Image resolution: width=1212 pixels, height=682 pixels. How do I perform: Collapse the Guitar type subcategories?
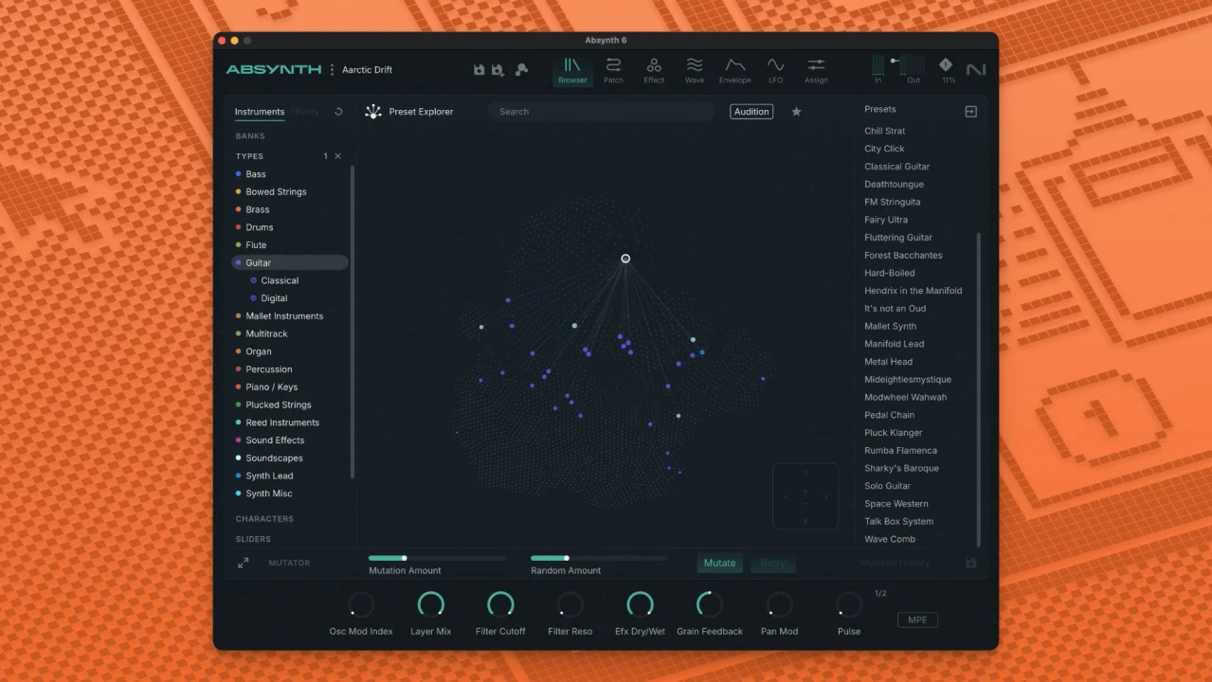[x=290, y=262]
